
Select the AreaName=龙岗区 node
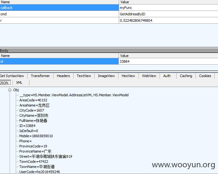tap(34, 105)
